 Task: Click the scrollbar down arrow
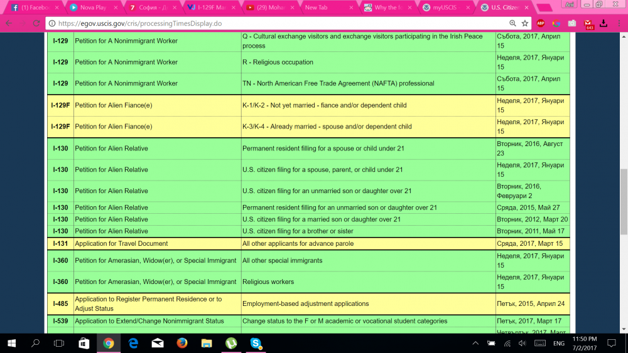[624, 329]
